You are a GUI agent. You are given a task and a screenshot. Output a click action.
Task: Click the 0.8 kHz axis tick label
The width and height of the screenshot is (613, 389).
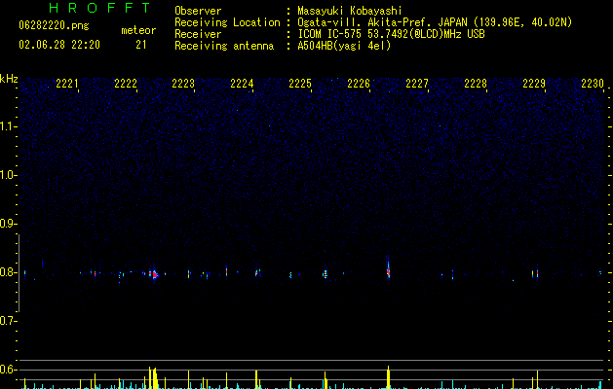pos(9,272)
